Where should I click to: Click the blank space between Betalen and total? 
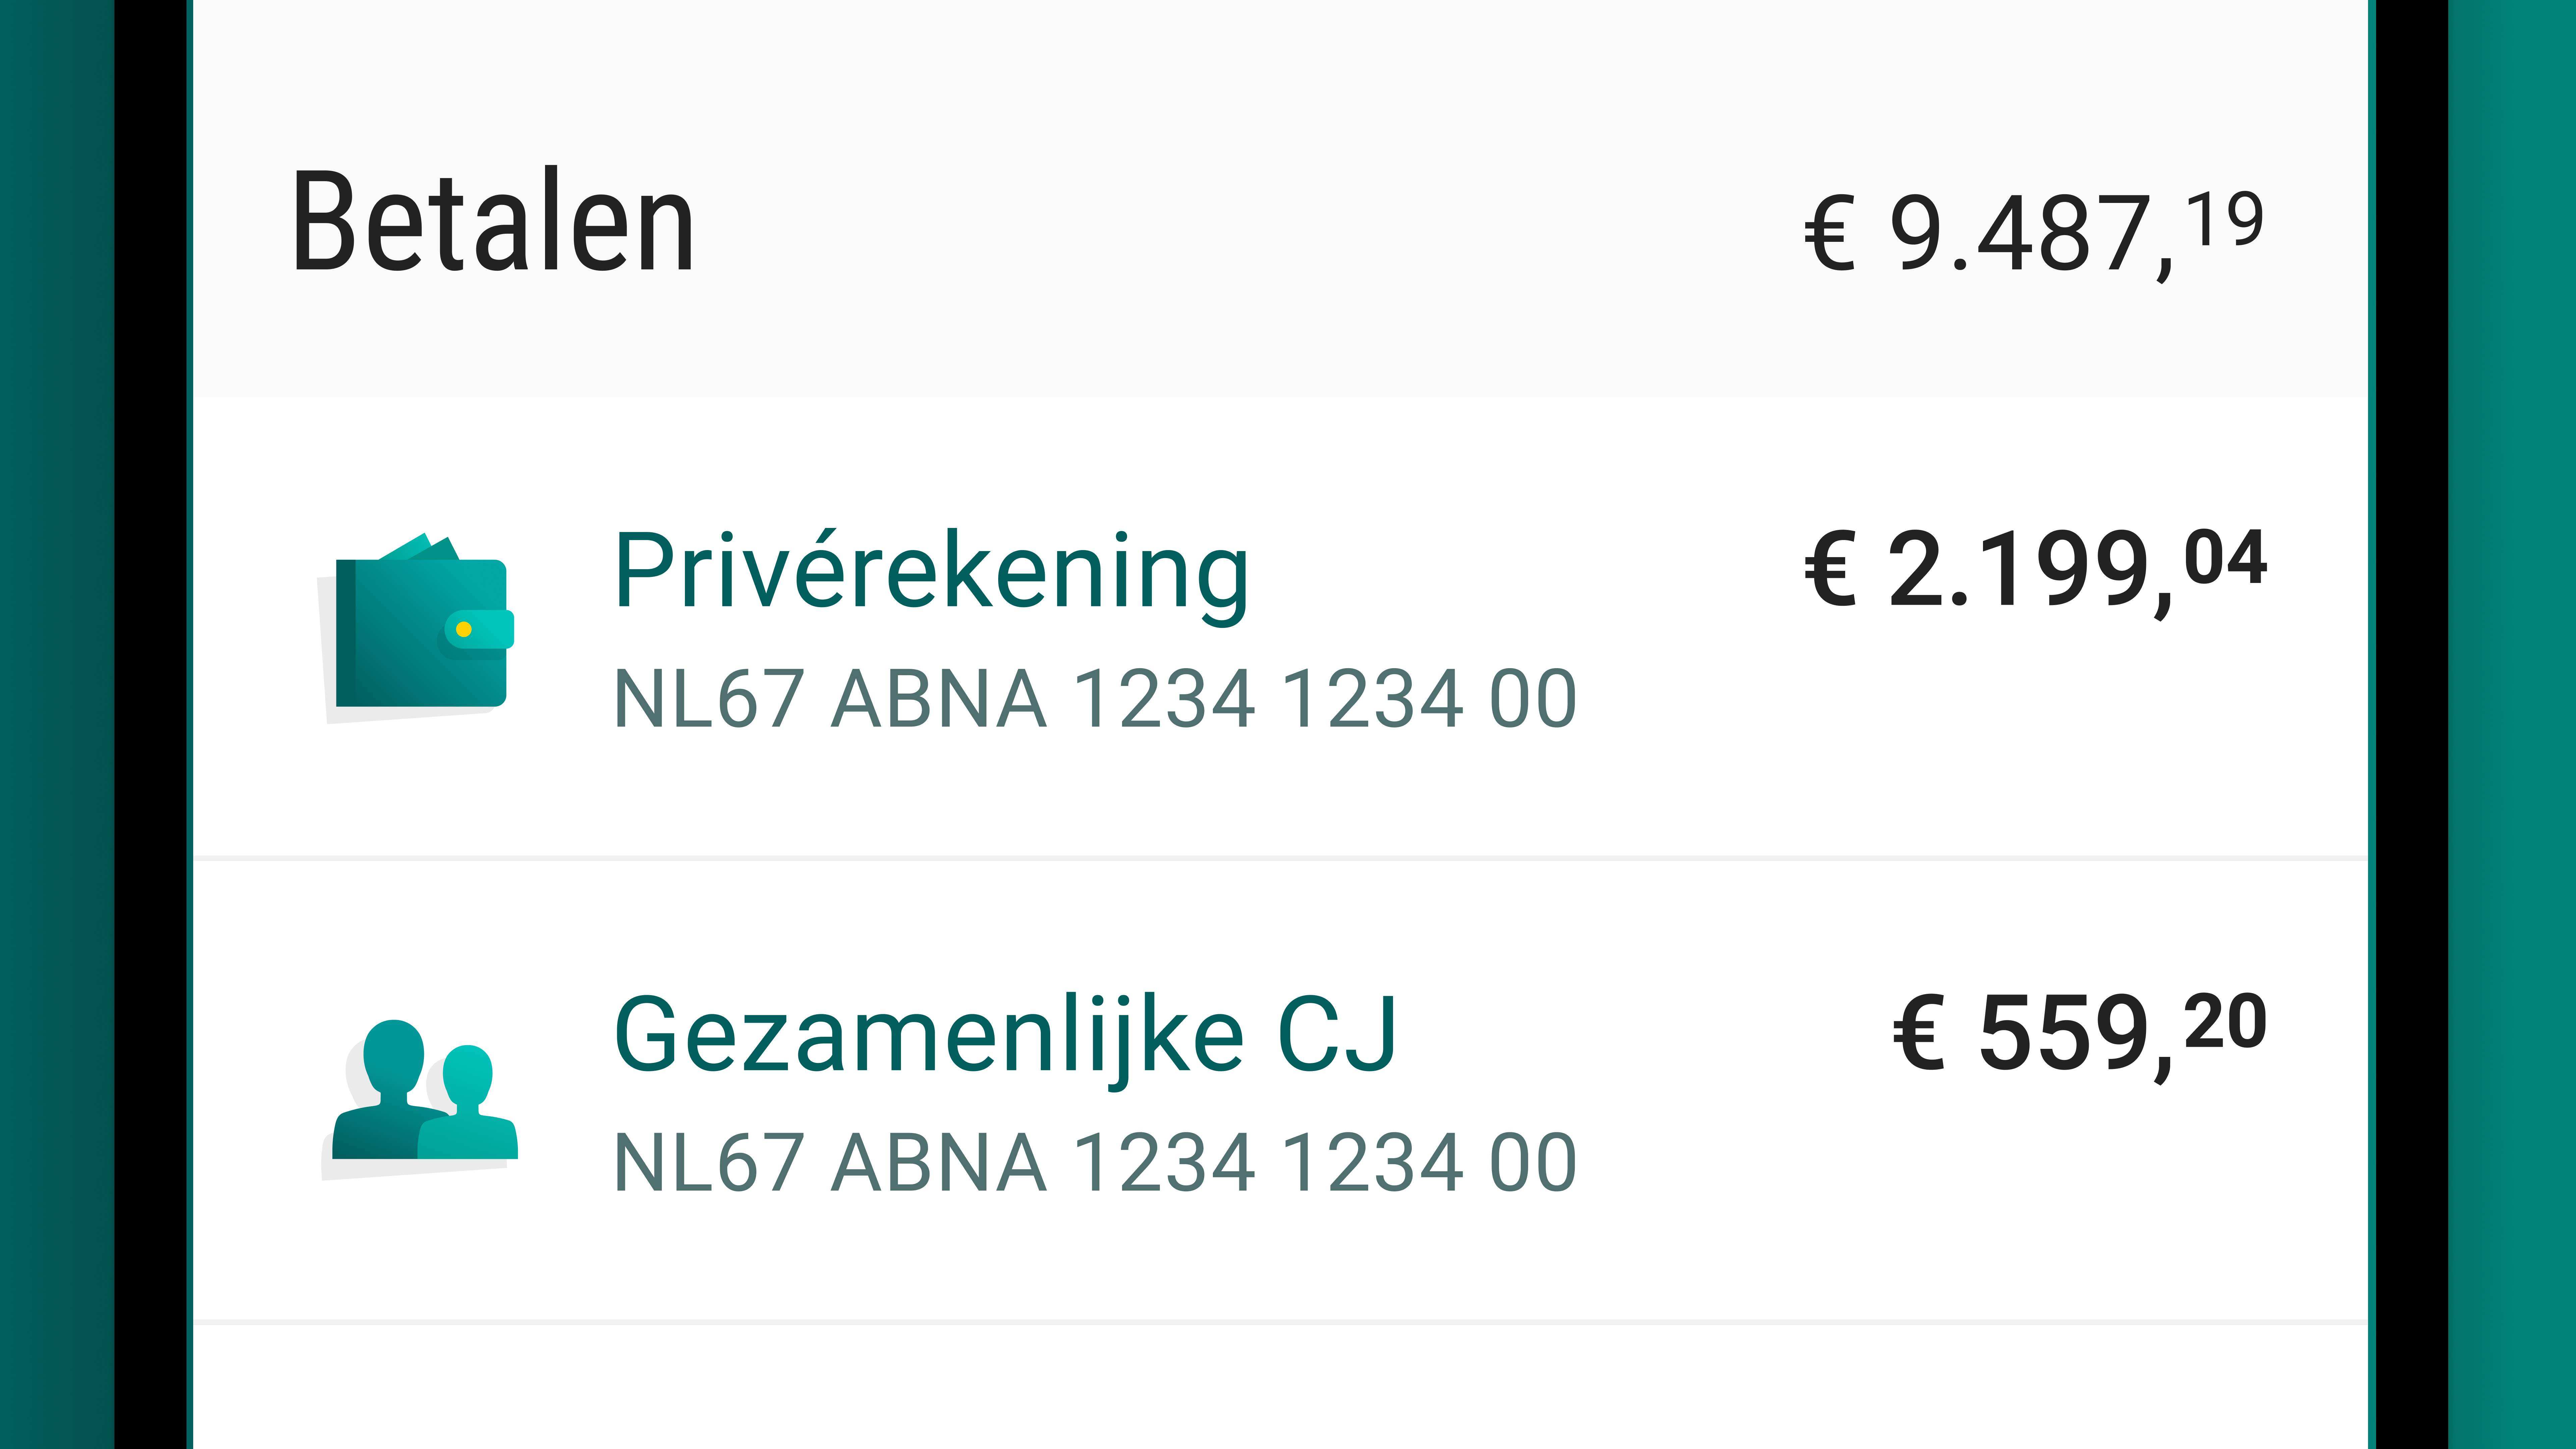[x=1250, y=225]
